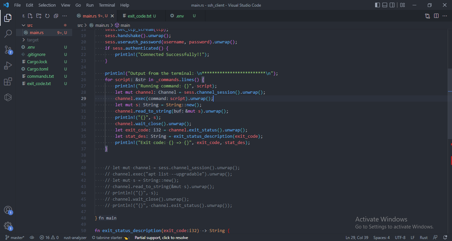Open the Edit menu
452x241 pixels.
pos(30,5)
